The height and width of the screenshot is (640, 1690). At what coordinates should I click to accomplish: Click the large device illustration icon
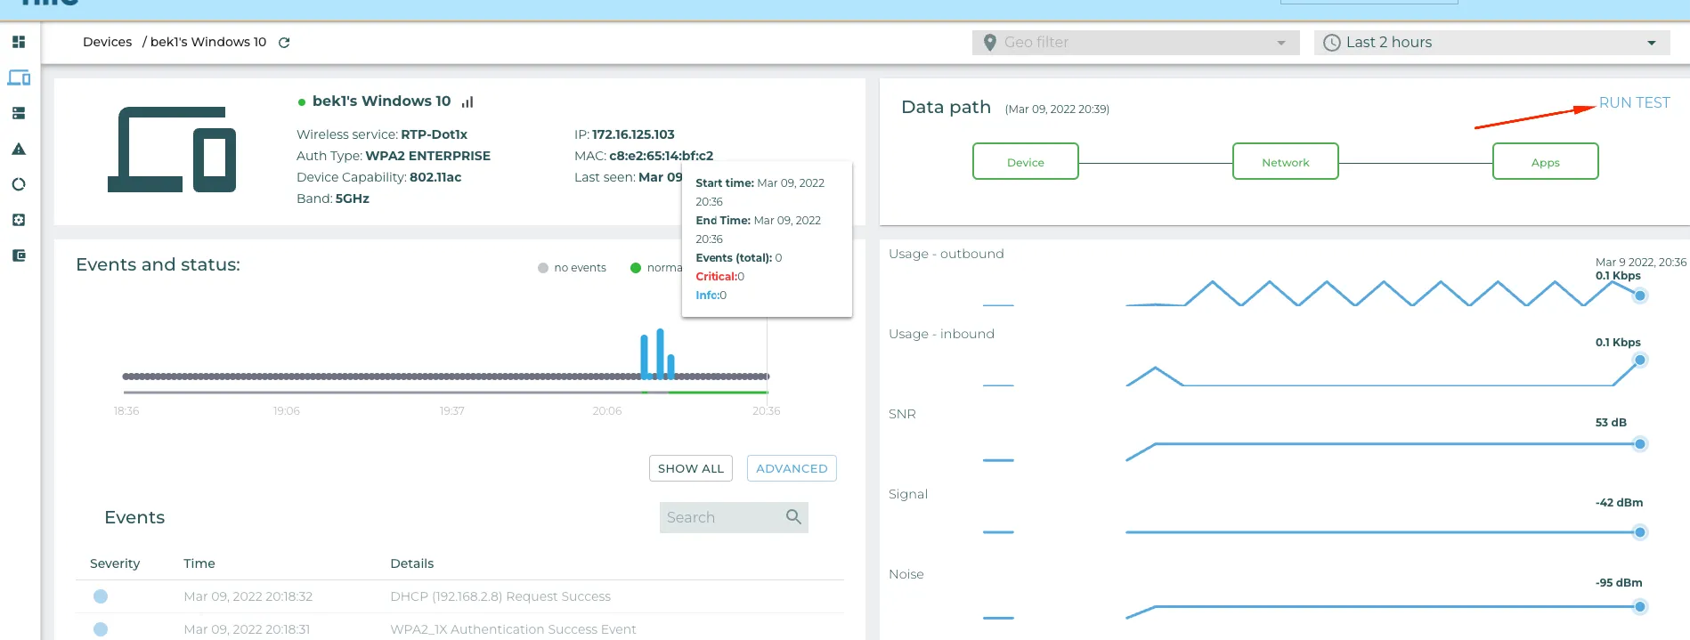coord(172,150)
